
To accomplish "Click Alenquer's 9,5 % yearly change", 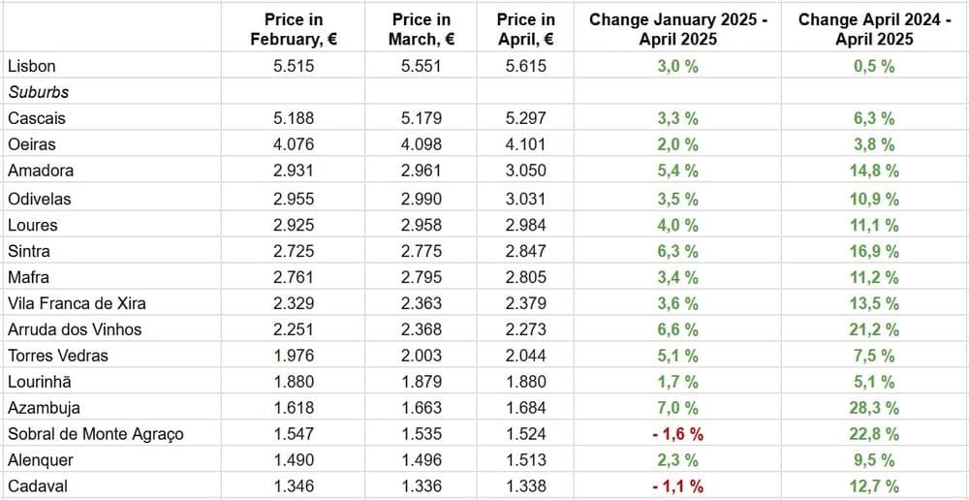I will (x=876, y=460).
